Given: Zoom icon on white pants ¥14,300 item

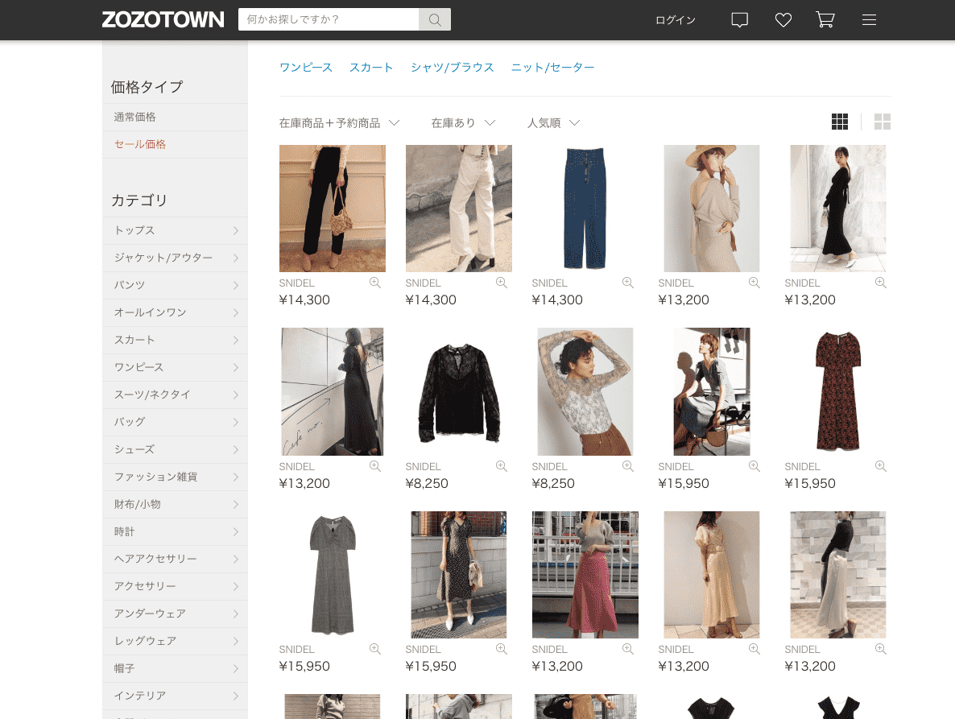Looking at the screenshot, I should [x=502, y=283].
